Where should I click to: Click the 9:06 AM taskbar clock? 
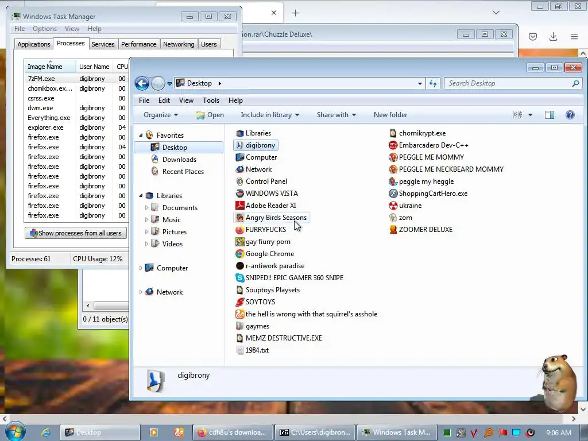559,432
